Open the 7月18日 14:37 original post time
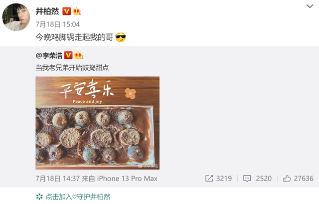 pos(58,179)
